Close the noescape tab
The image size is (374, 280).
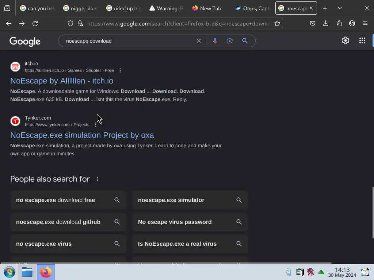click(x=311, y=8)
